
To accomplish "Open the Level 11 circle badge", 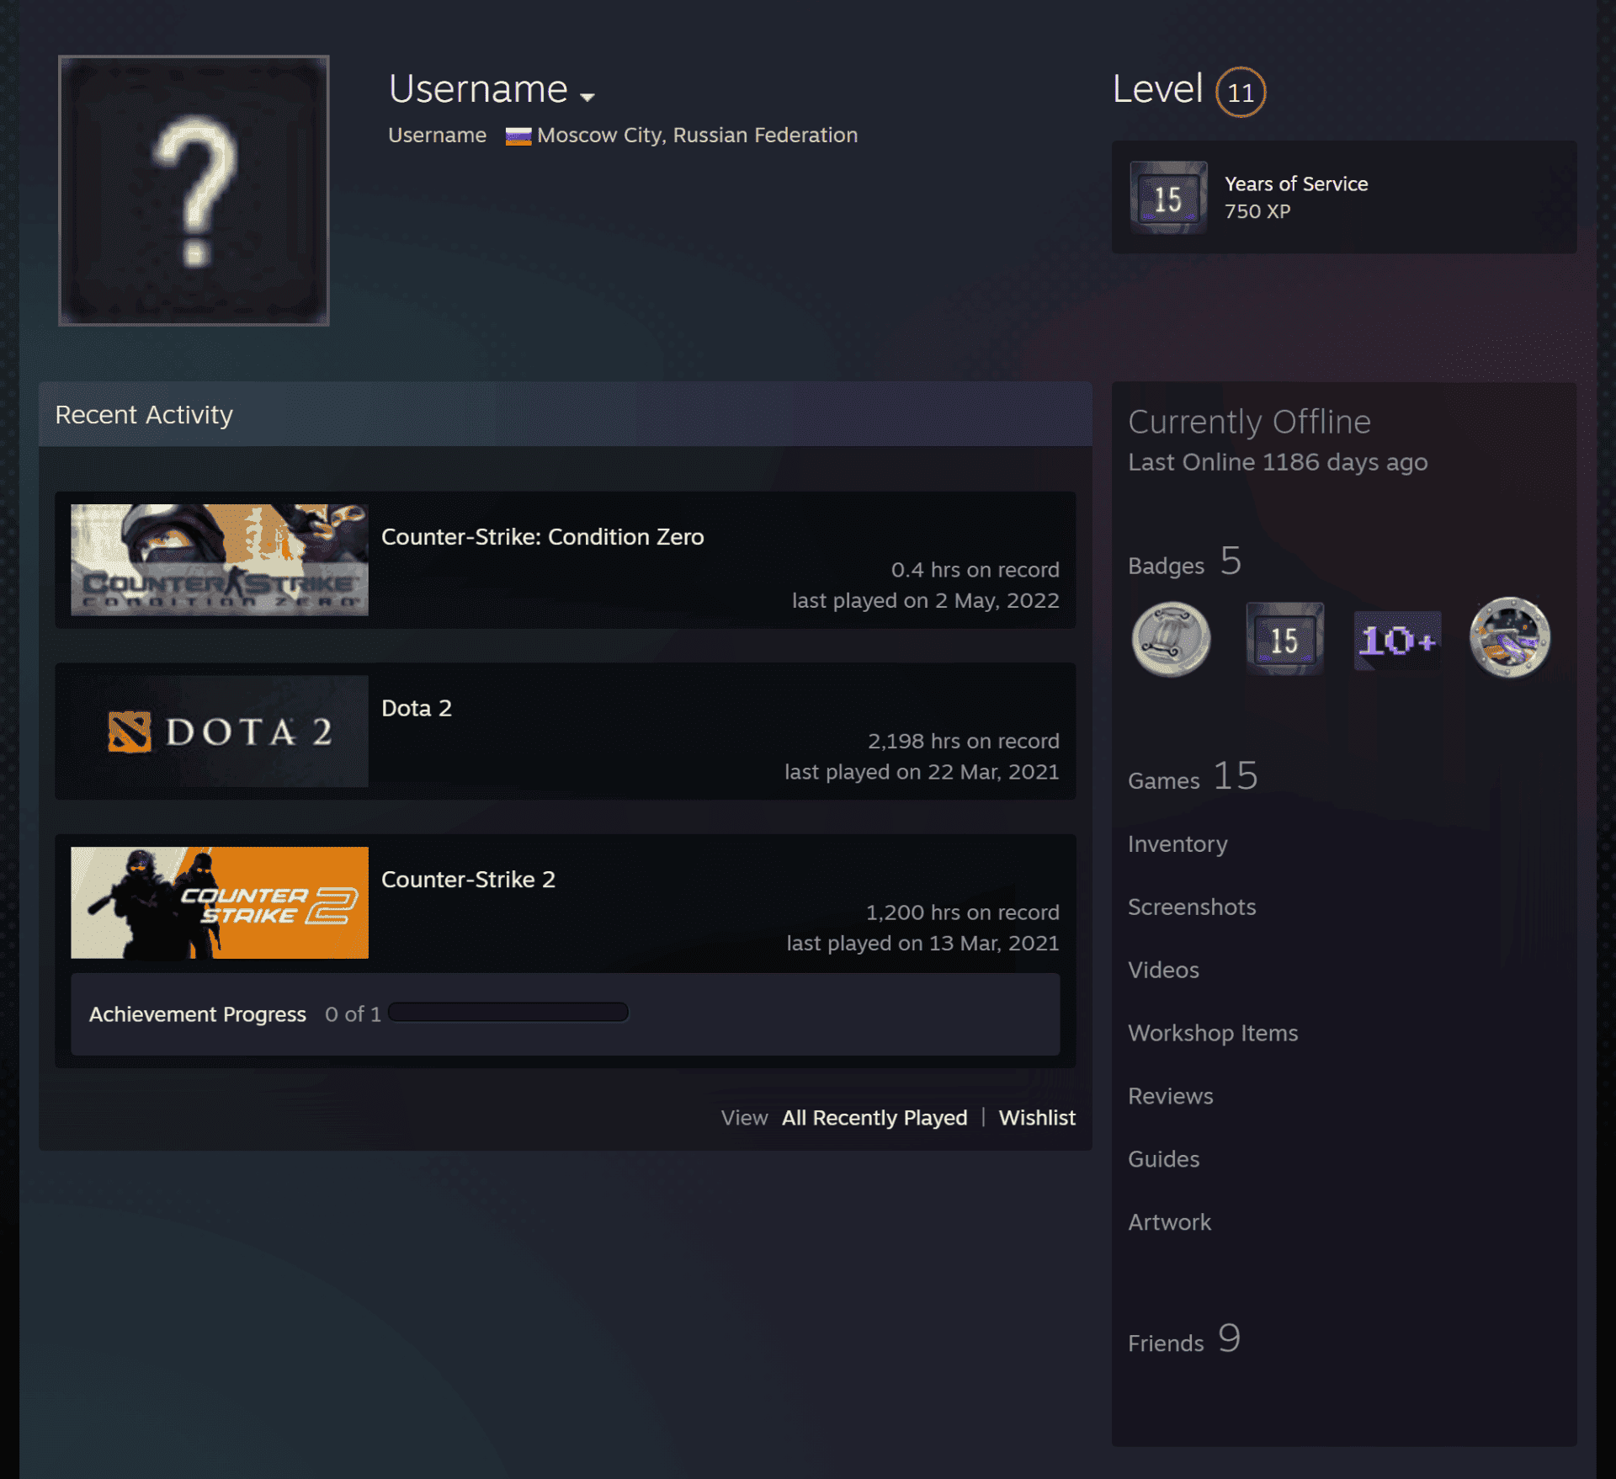I will click(x=1240, y=92).
